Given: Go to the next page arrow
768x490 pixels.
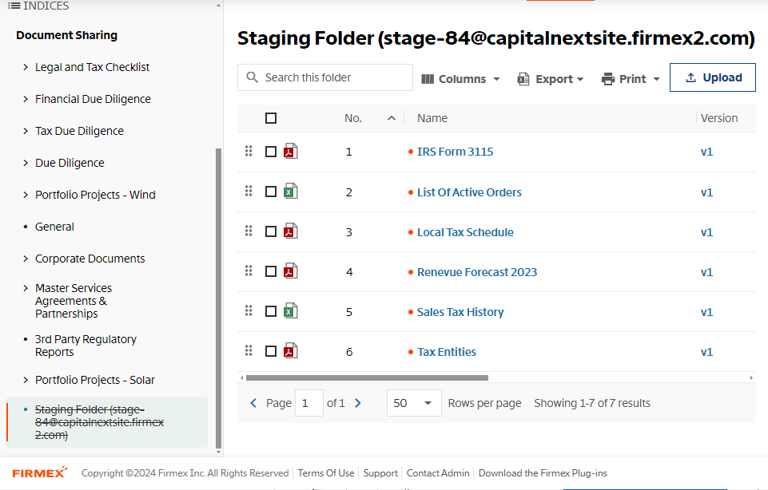Looking at the screenshot, I should point(357,403).
